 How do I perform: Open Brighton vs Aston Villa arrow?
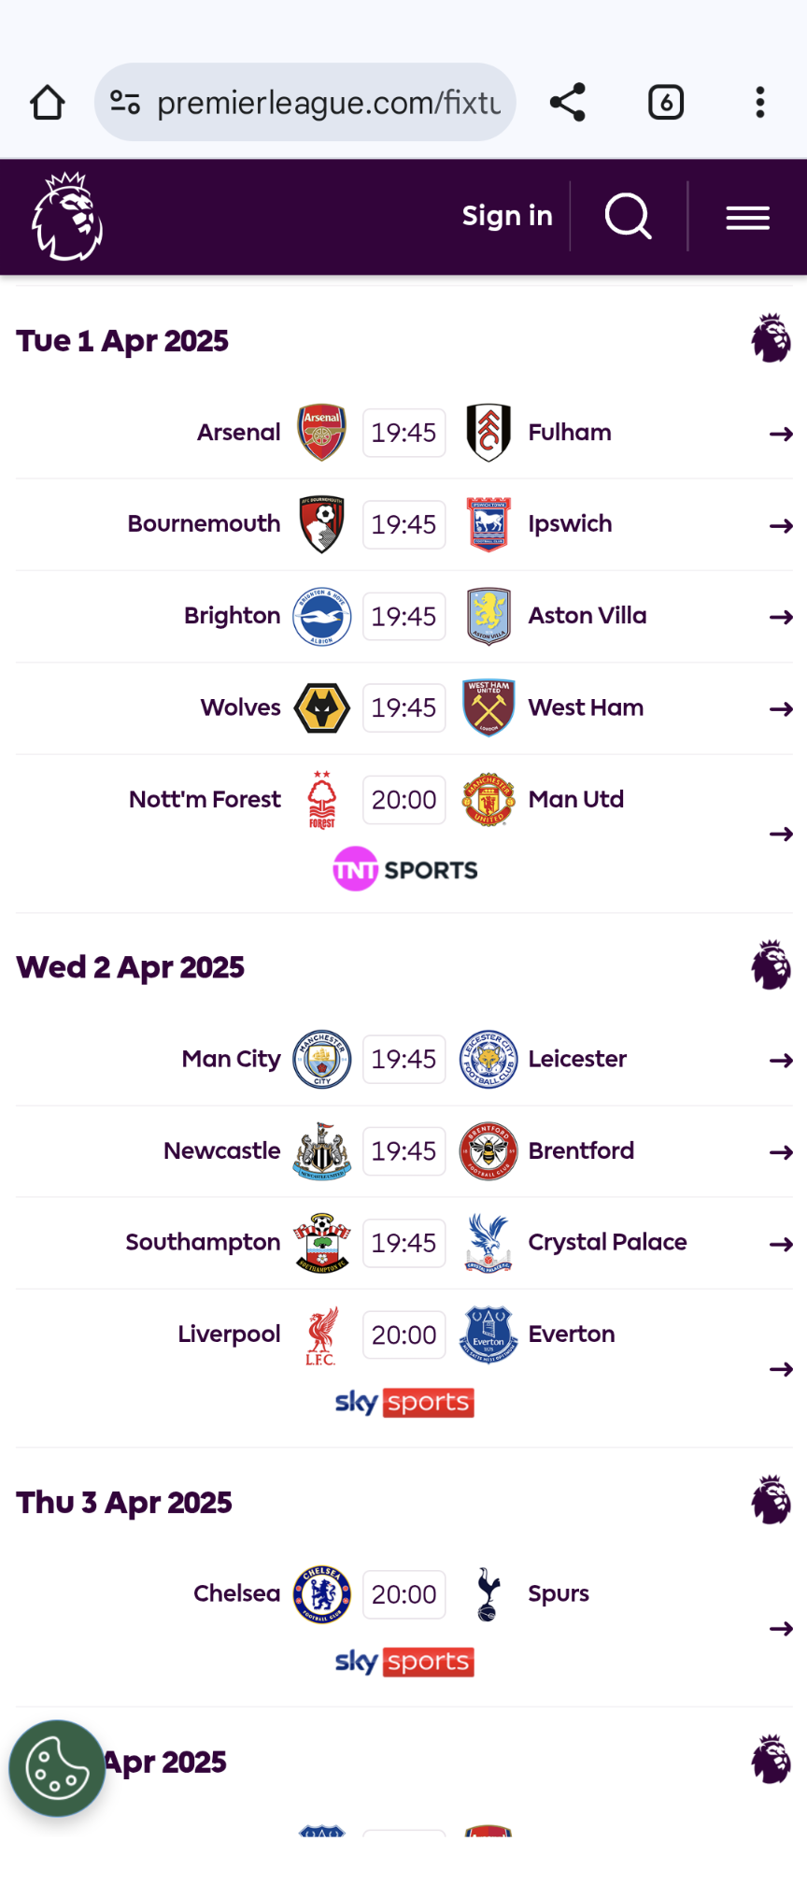pos(781,617)
